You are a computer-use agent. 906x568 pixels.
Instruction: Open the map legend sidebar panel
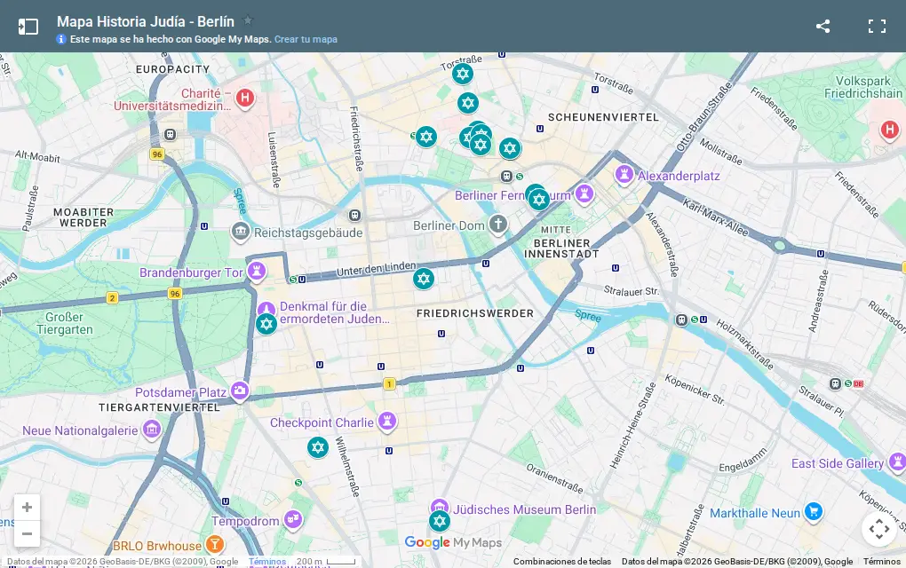(x=28, y=27)
